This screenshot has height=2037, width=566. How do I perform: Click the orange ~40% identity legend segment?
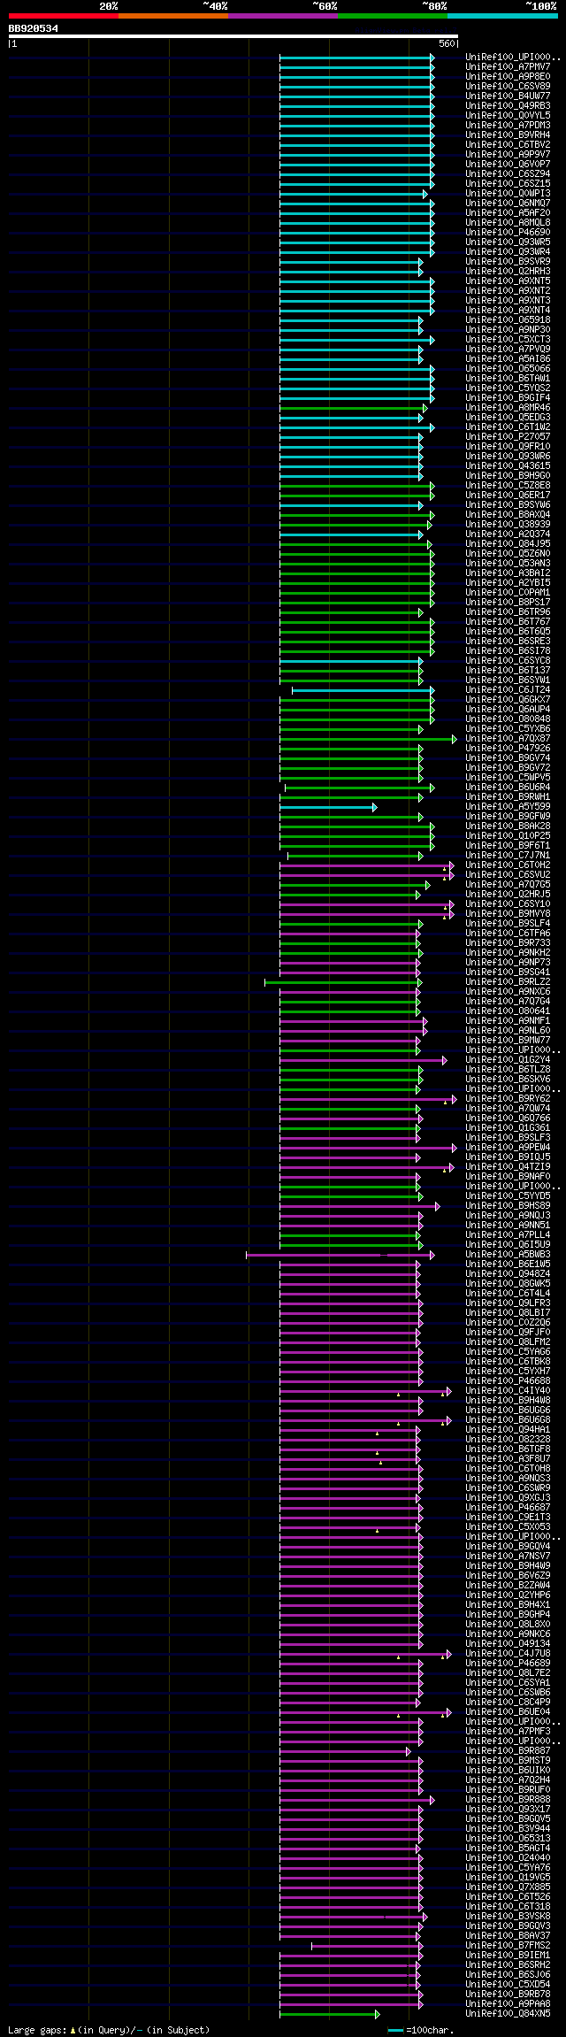[172, 16]
